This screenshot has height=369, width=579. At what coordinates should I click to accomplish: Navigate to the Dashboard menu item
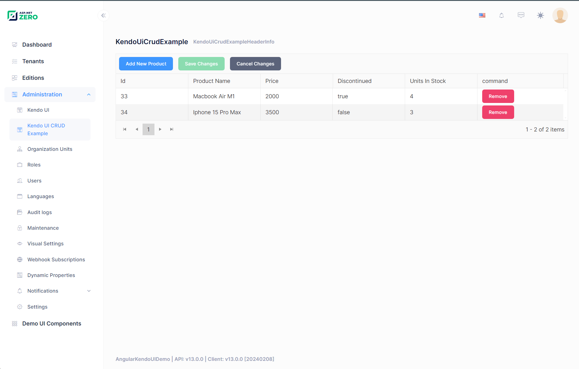point(37,44)
